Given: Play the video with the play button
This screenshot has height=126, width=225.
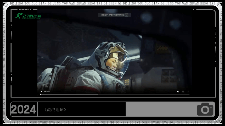Looking at the screenshot, I should [x=41, y=92].
